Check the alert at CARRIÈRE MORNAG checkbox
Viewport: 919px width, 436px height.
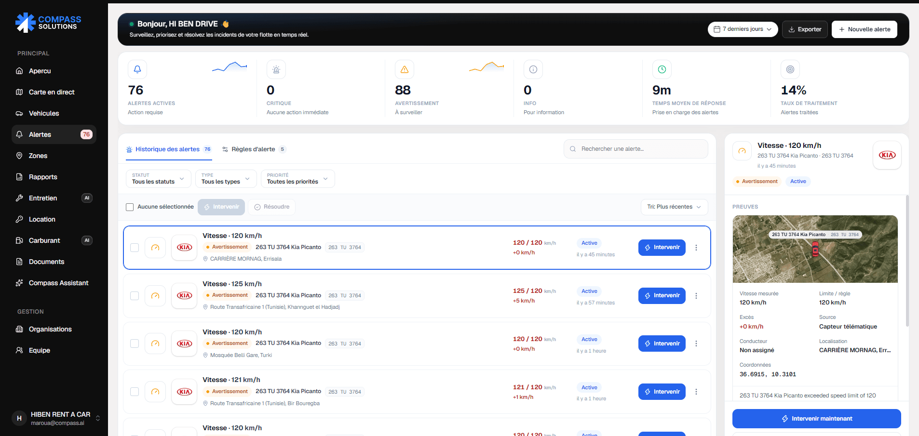(135, 248)
